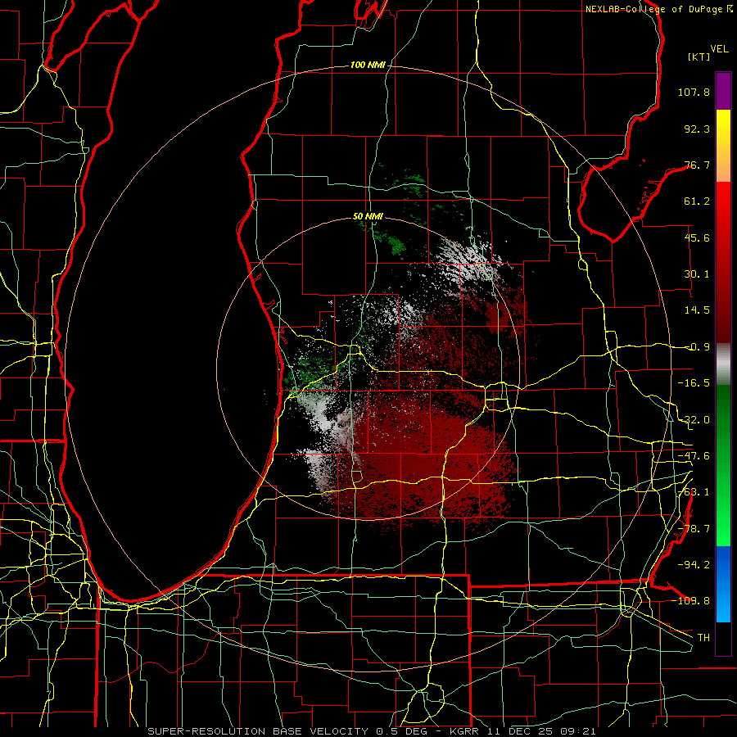The height and width of the screenshot is (737, 737).
Task: Click the -16.5 velocity scale value
Action: click(x=694, y=383)
